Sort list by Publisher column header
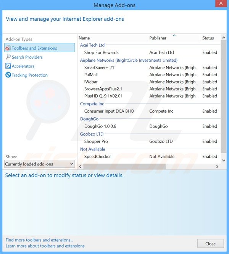This screenshot has width=229, height=254. pyautogui.click(x=174, y=38)
